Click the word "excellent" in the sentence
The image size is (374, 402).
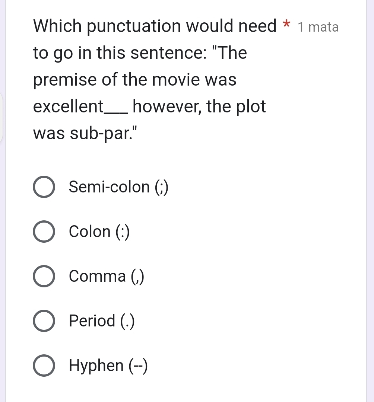[69, 107]
